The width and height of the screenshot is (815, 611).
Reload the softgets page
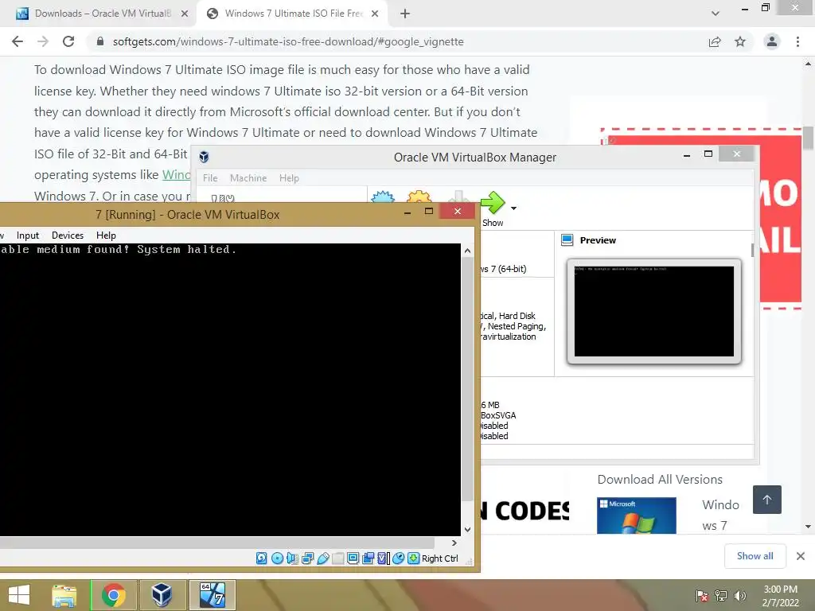(68, 41)
